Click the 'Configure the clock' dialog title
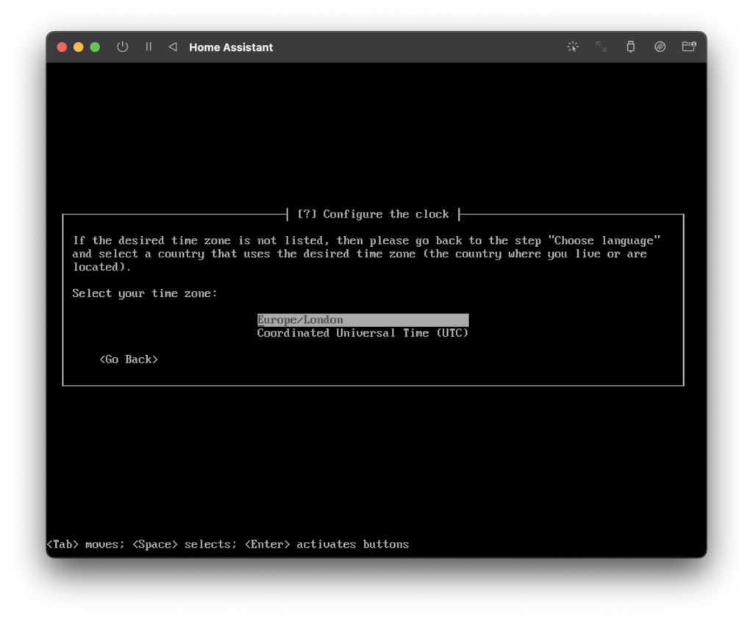This screenshot has width=753, height=619. pos(373,214)
